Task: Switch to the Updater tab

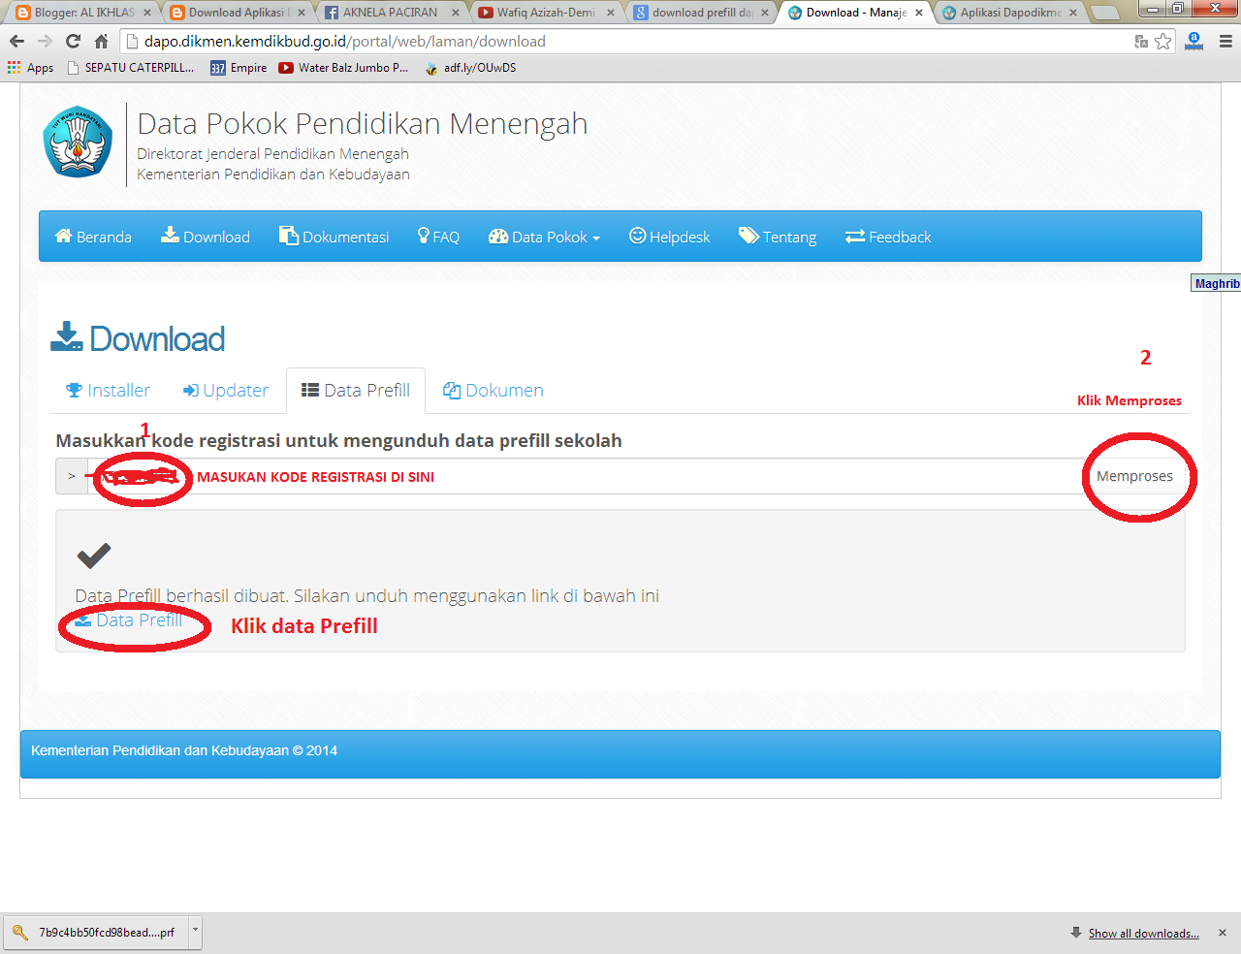Action: pyautogui.click(x=226, y=390)
